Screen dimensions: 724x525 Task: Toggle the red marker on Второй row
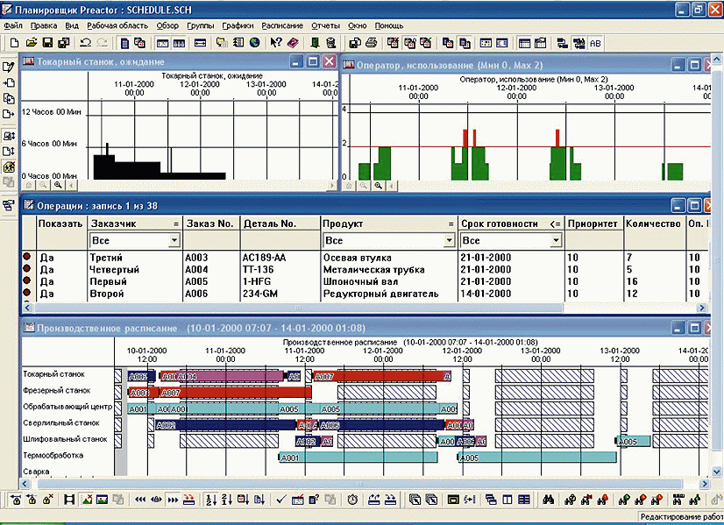tap(27, 294)
